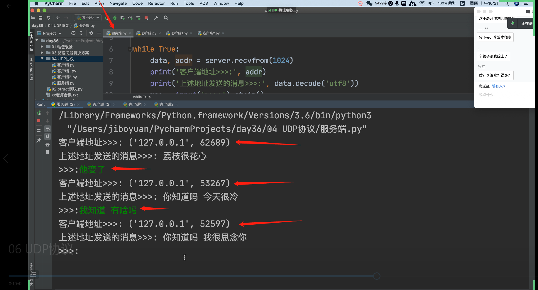The width and height of the screenshot is (538, 290).
Task: Open the 客户端2 run configuration dropdown
Action: 88,18
